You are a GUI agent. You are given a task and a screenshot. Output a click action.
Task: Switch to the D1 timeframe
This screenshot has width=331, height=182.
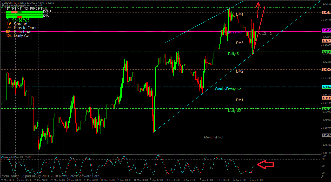coord(9,9)
